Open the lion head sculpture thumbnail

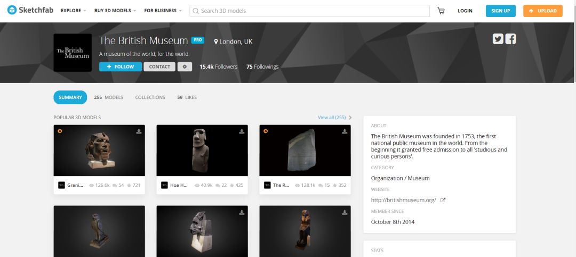click(202, 231)
